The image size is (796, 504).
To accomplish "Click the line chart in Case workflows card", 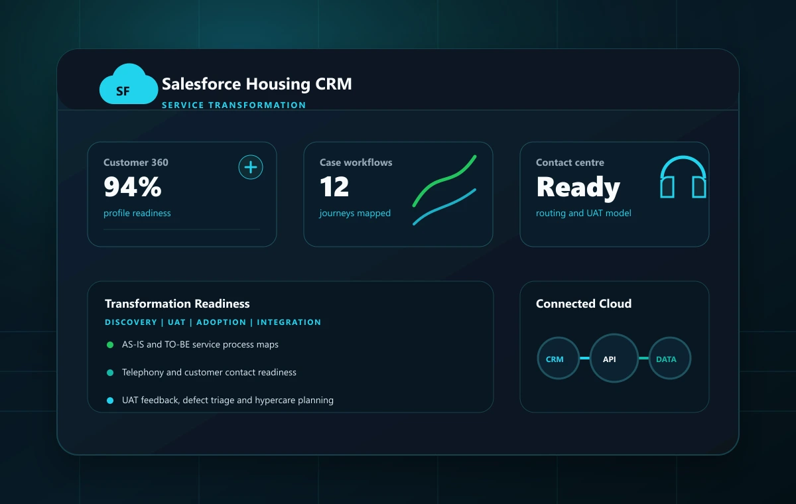I will 444,190.
